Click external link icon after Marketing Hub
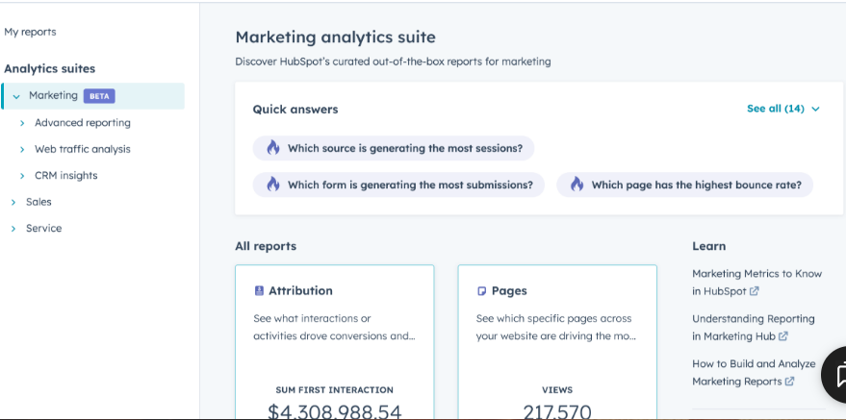 tap(783, 336)
